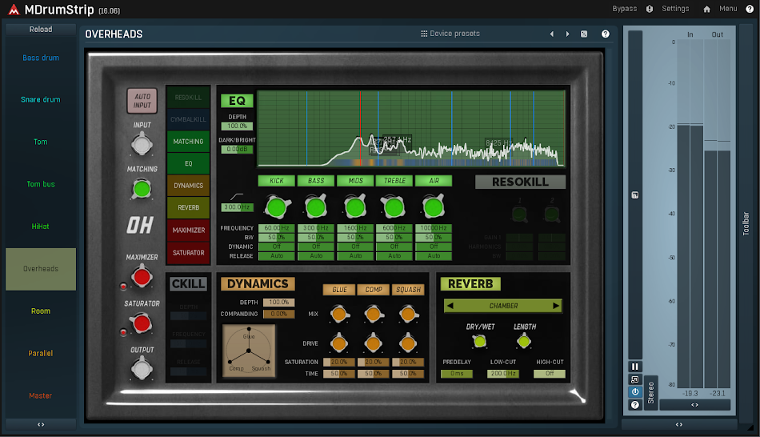Toggle the MIDS band button
Viewport: 760px width, 437px height.
(355, 180)
